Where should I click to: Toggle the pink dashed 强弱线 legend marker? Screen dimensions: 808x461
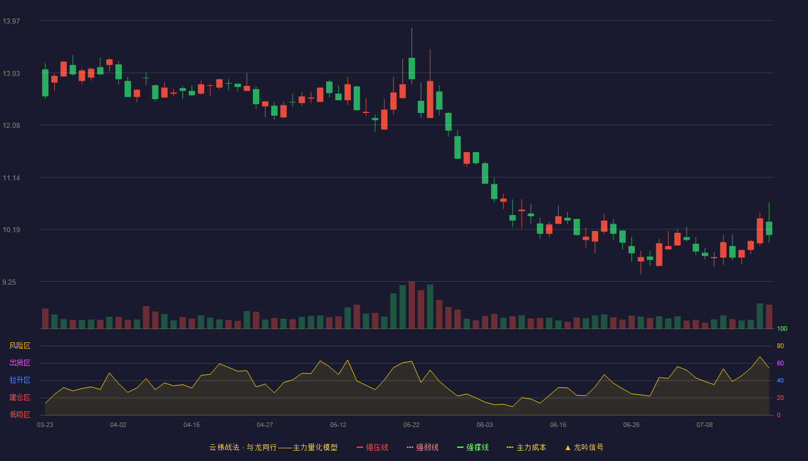coord(410,447)
